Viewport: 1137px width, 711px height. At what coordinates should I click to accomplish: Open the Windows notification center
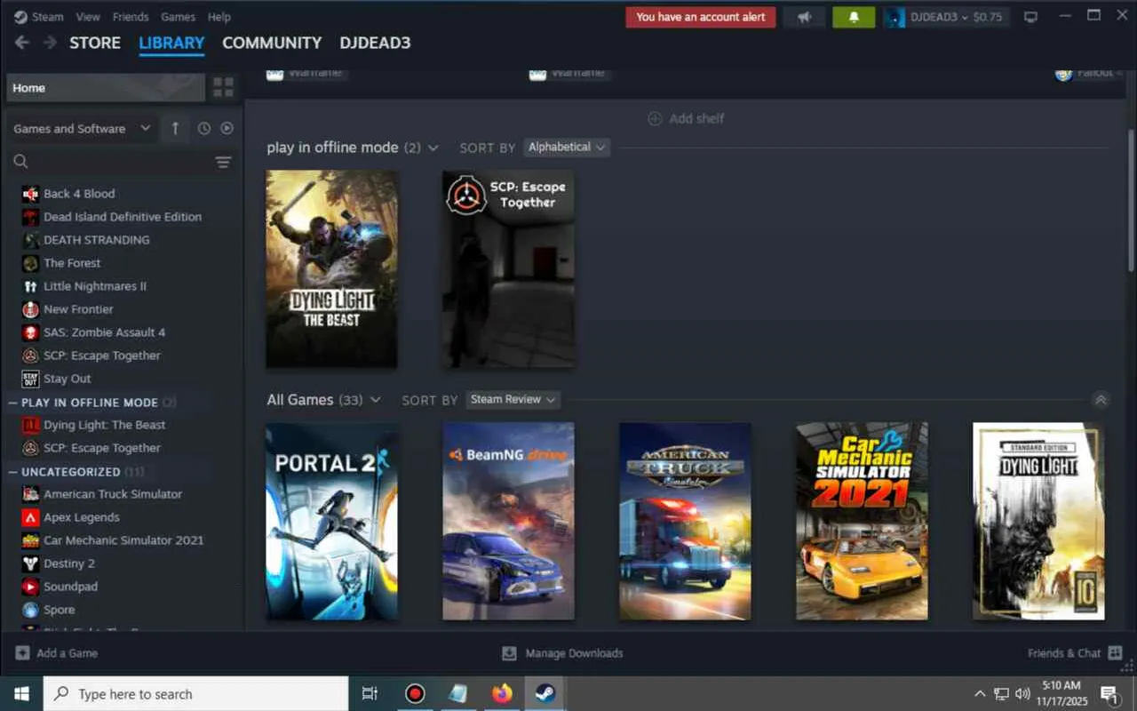click(x=1109, y=693)
